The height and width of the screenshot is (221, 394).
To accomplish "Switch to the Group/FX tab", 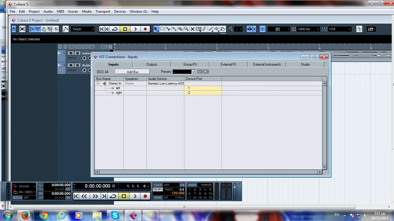I will click(190, 64).
